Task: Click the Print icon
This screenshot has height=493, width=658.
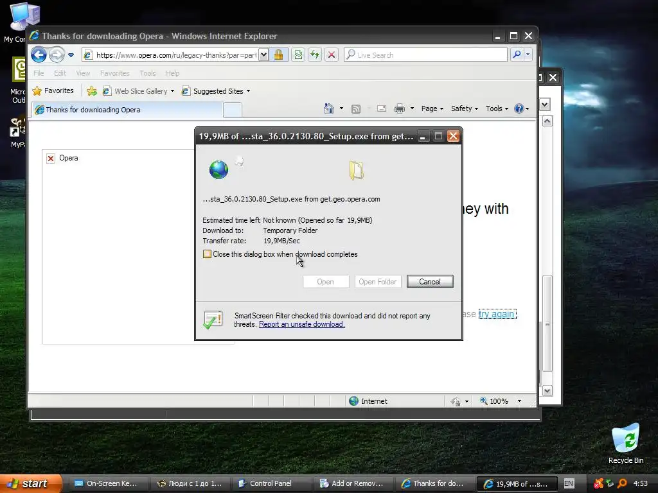Action: (x=399, y=108)
